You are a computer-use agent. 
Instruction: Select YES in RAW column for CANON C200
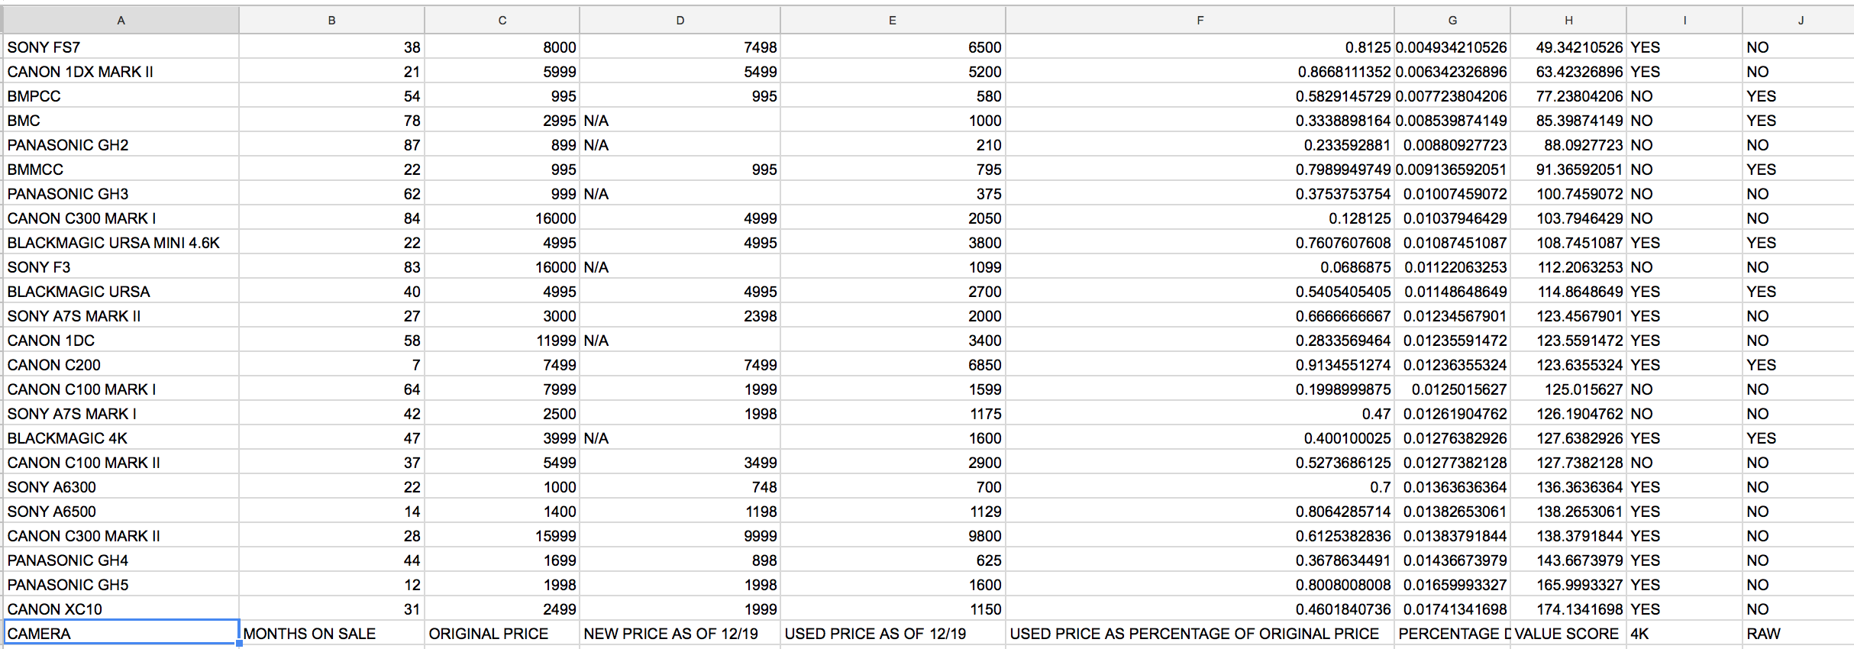point(1799,365)
